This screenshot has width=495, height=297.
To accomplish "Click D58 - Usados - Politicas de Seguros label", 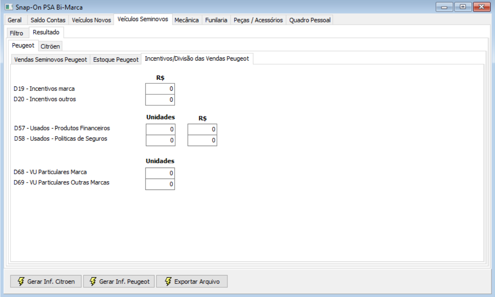I will [x=61, y=139].
